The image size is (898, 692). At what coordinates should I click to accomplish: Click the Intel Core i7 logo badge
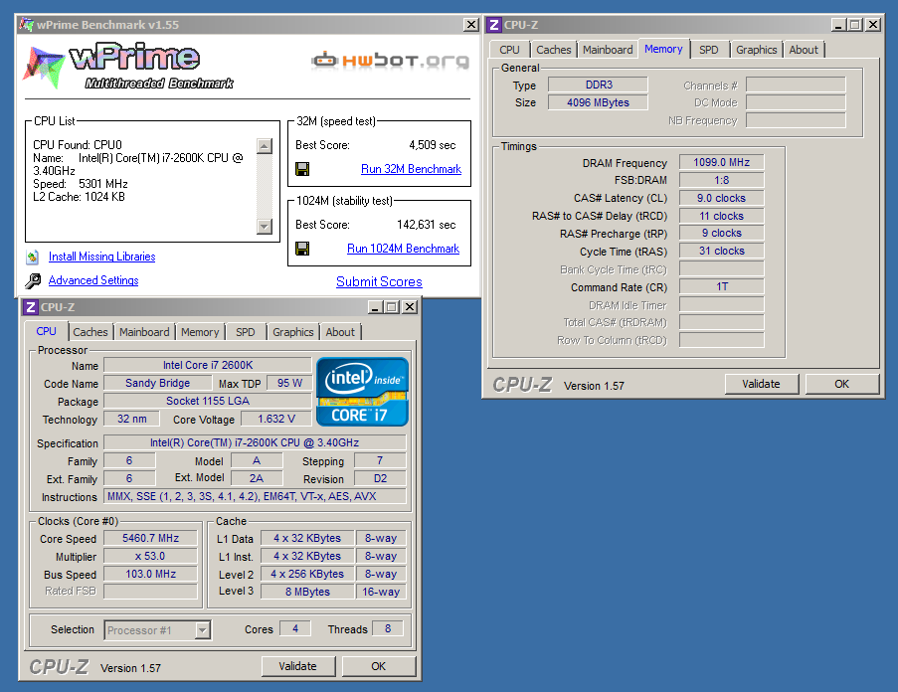pyautogui.click(x=362, y=392)
